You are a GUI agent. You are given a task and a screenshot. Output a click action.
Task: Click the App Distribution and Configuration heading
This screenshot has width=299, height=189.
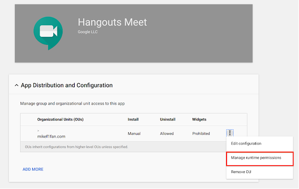[67, 85]
